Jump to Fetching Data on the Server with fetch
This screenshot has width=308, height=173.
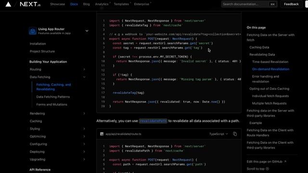click(x=270, y=37)
